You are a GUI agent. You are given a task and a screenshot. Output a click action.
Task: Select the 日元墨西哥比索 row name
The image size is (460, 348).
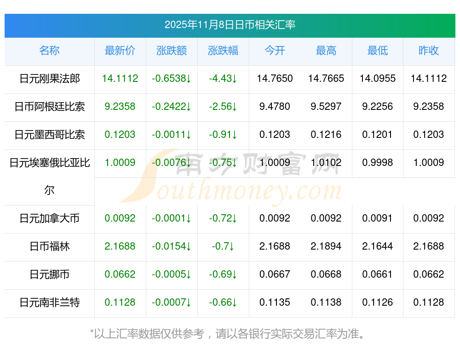point(50,135)
